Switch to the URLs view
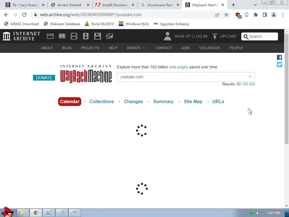This screenshot has height=217, width=289. click(218, 101)
